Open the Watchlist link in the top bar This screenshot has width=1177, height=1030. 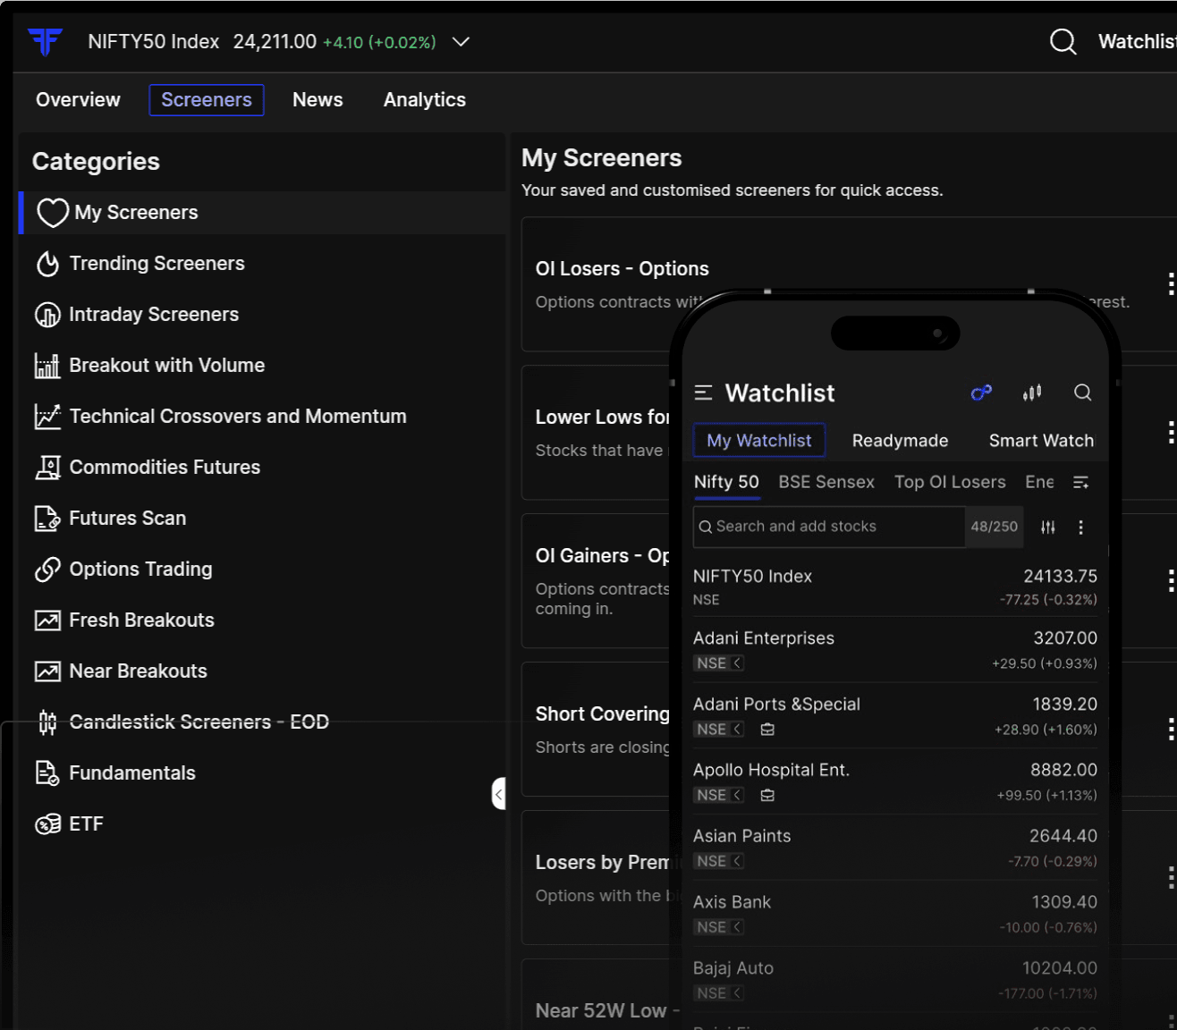[1138, 42]
